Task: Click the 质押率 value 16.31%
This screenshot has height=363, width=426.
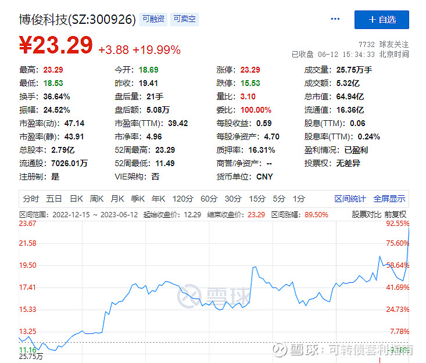Action: [x=262, y=150]
